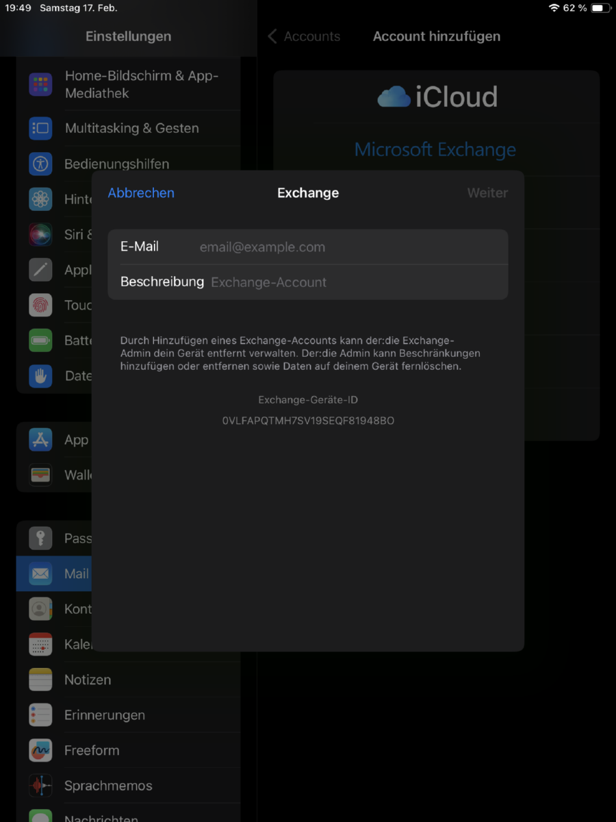The image size is (616, 822).
Task: Tap the Wallet icon in sidebar
Action: [41, 475]
